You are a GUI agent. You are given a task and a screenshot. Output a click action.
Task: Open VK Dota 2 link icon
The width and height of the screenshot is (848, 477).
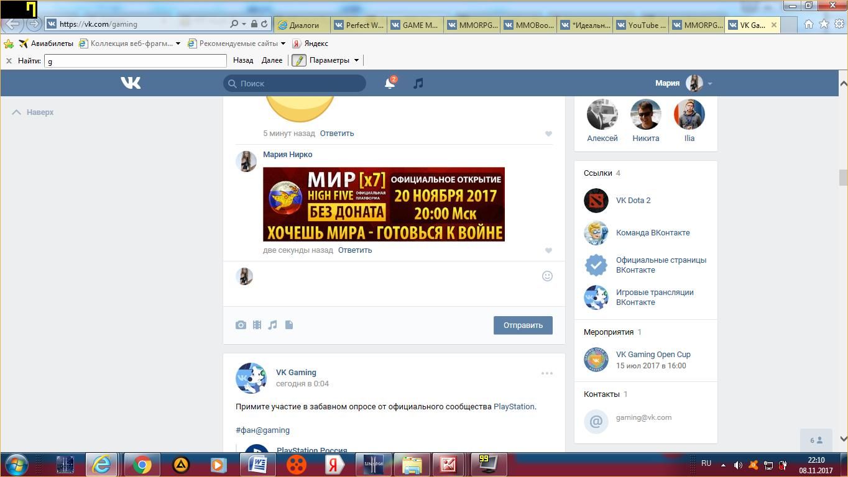tap(596, 201)
